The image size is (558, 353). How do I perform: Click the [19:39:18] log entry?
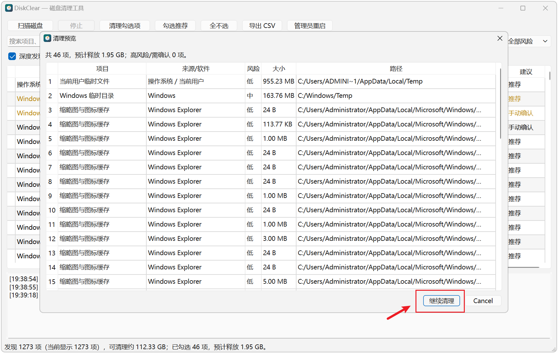click(x=24, y=295)
